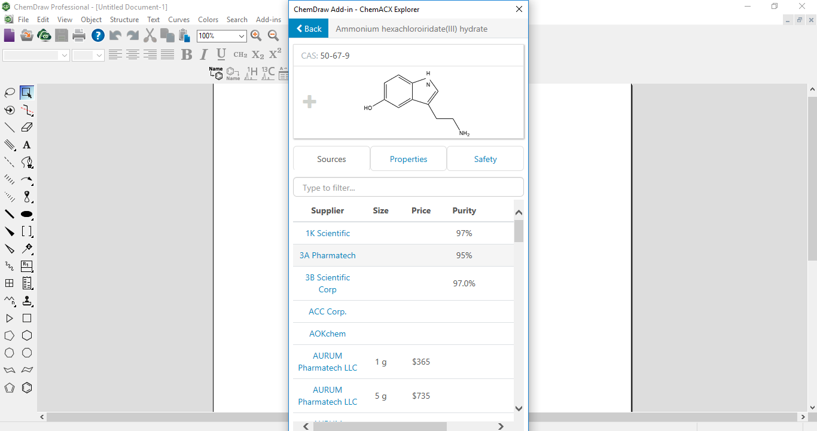Click the Print icon in toolbar
Image resolution: width=817 pixels, height=431 pixels.
[79, 36]
